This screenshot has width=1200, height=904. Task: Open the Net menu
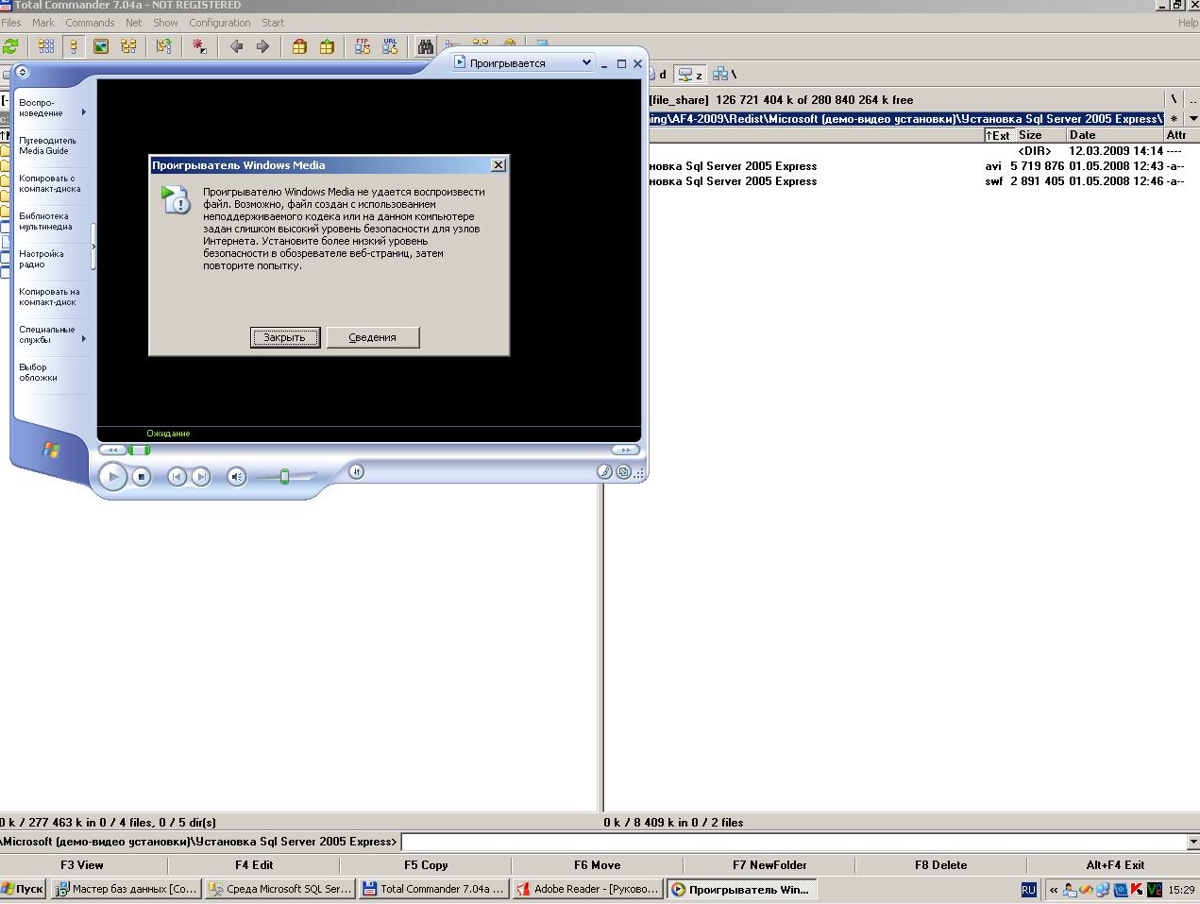(x=134, y=23)
